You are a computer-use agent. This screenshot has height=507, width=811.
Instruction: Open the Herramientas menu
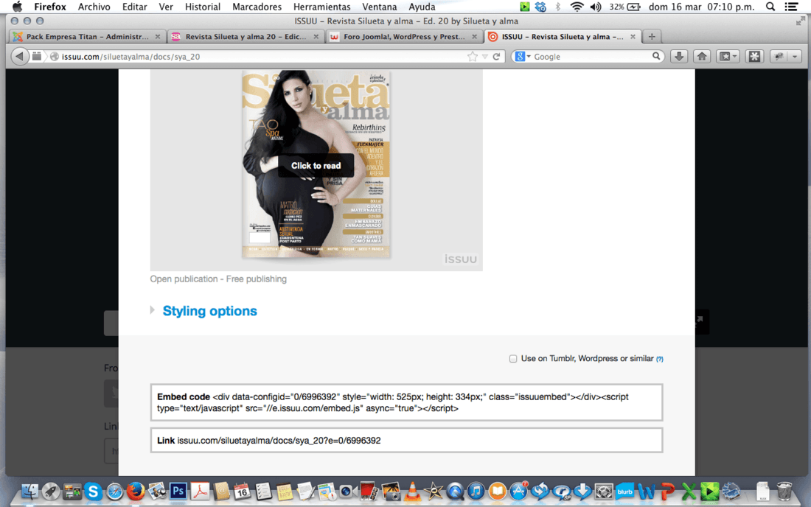point(321,7)
